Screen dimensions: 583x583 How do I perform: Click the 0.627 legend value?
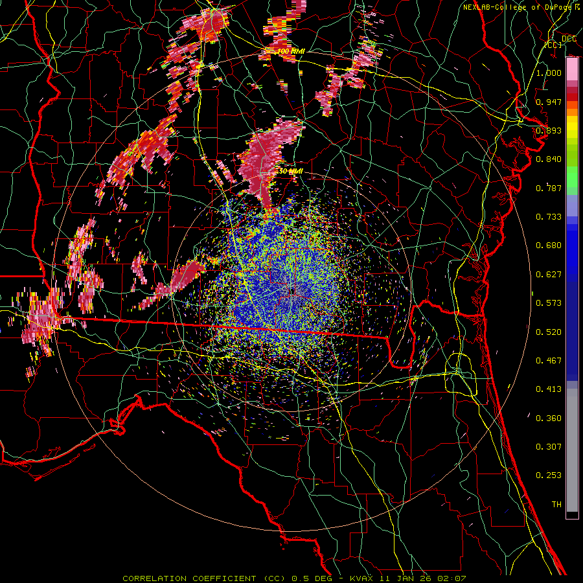click(549, 275)
